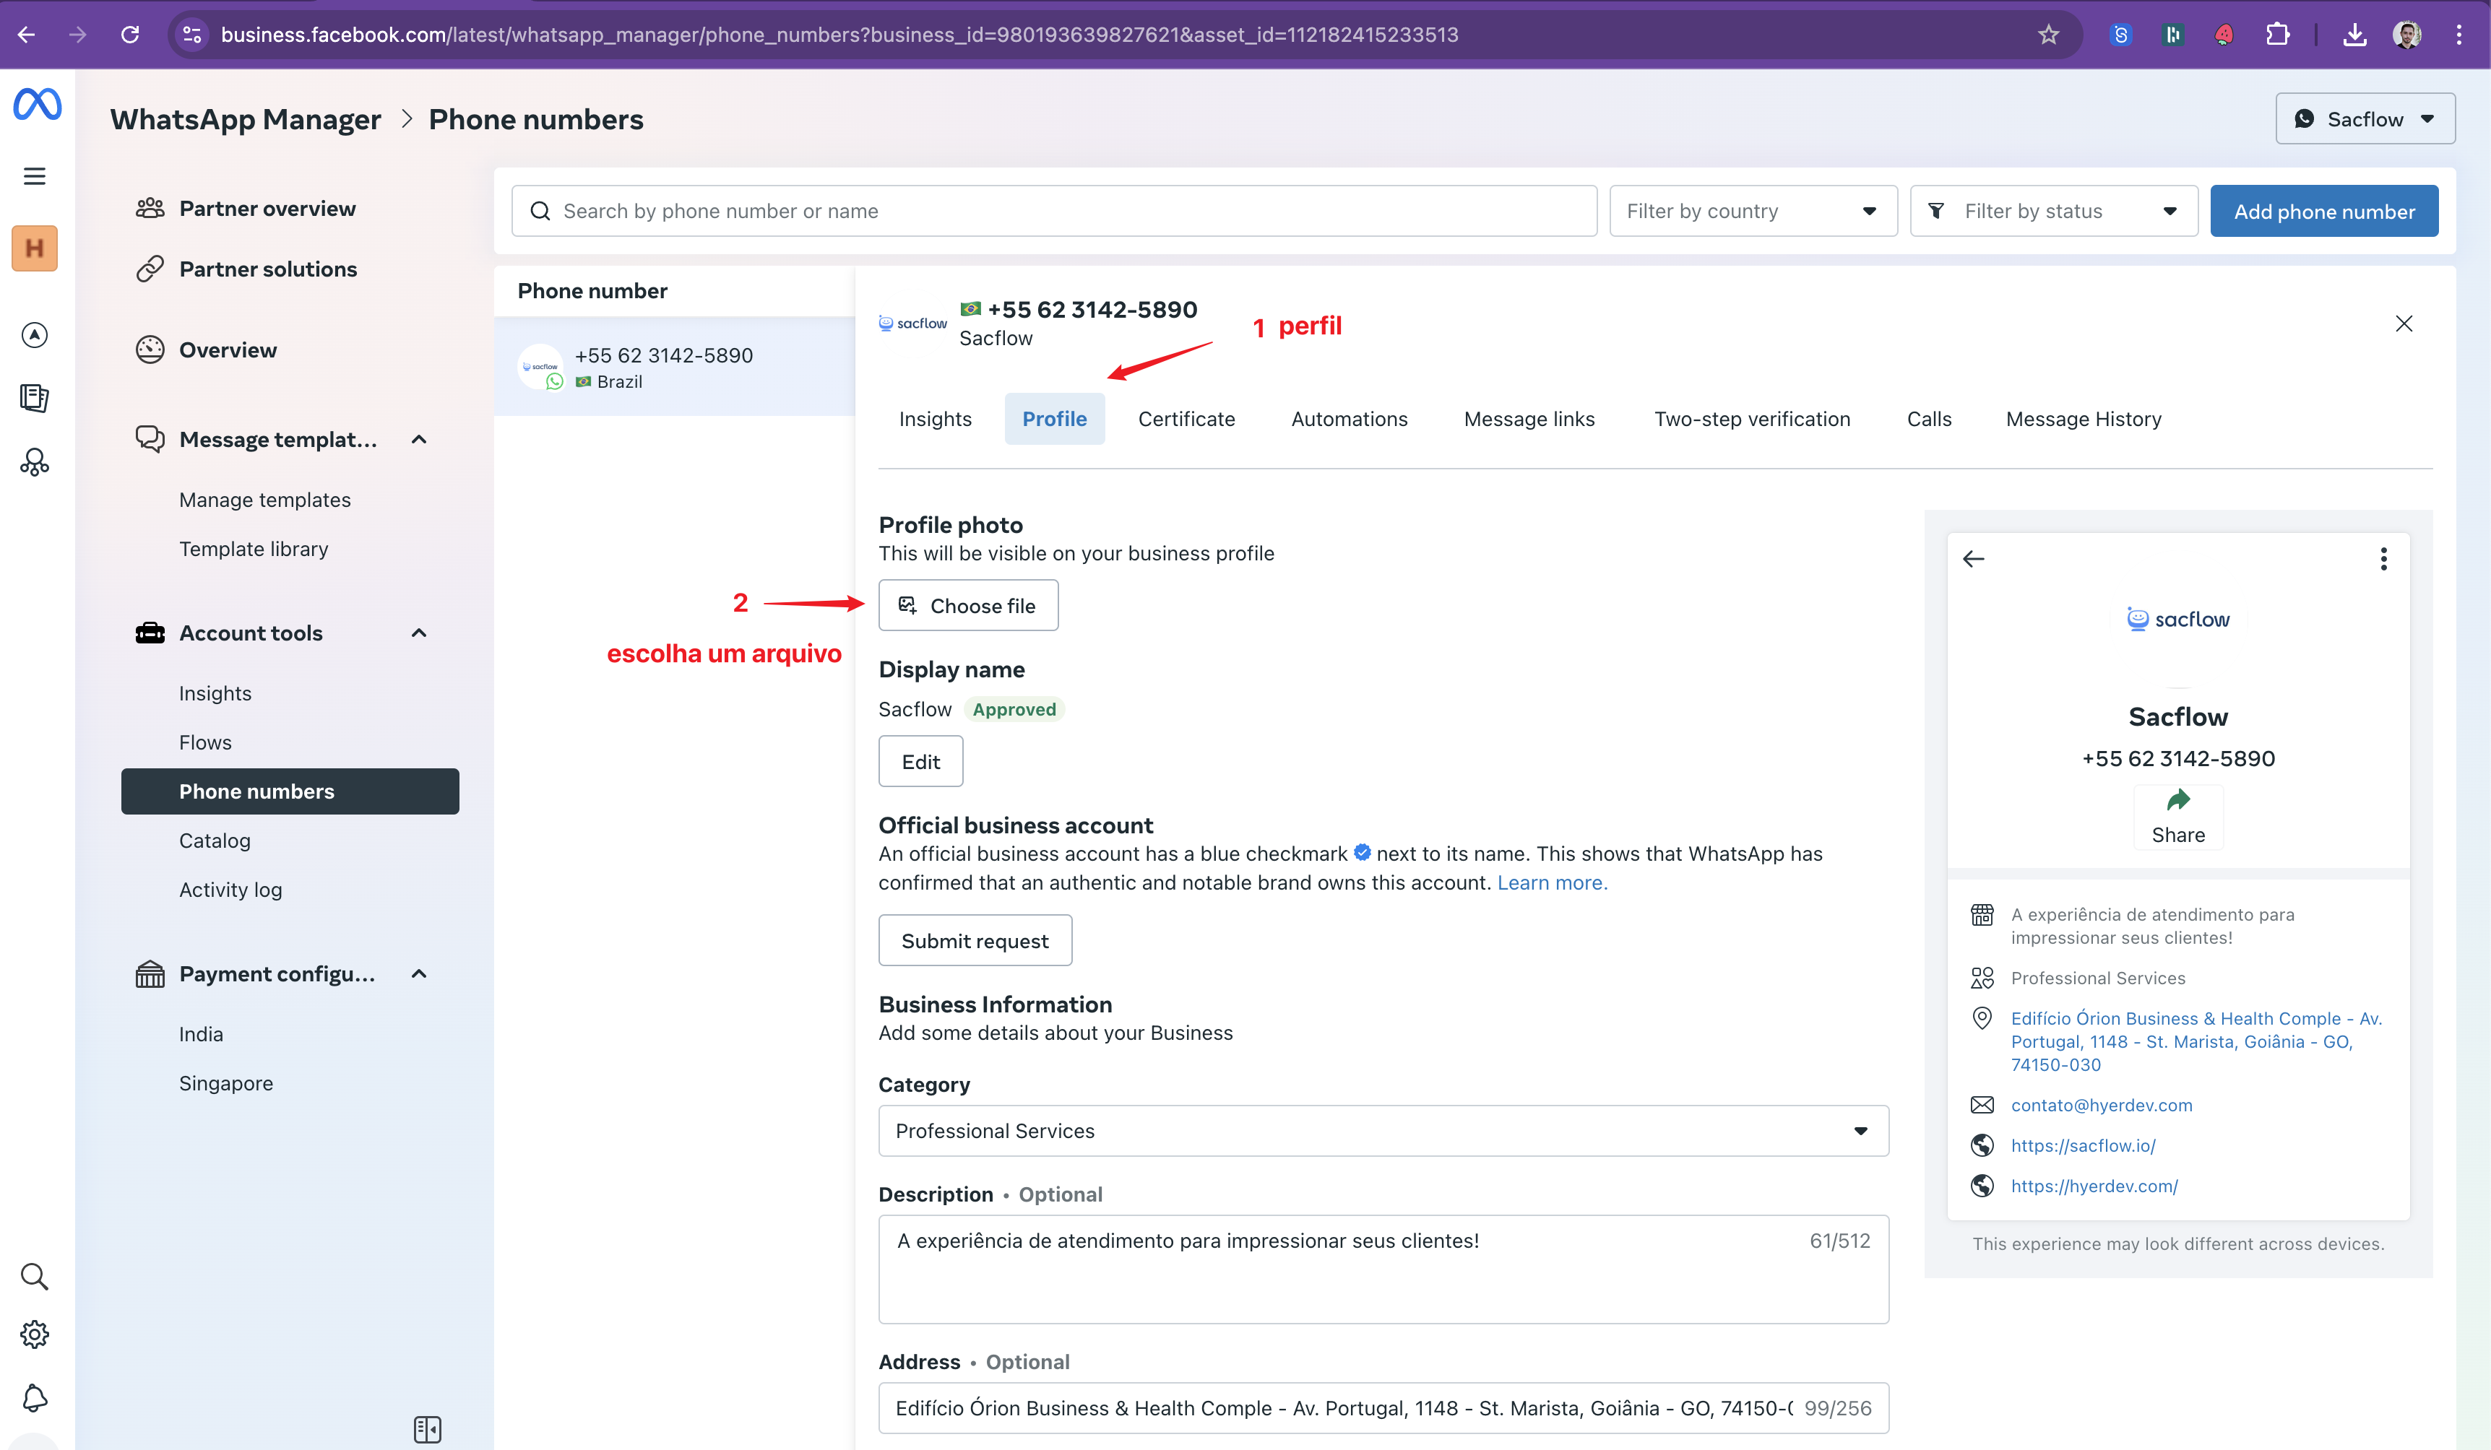
Task: Open the Professional Services category dropdown
Action: [x=1382, y=1131]
